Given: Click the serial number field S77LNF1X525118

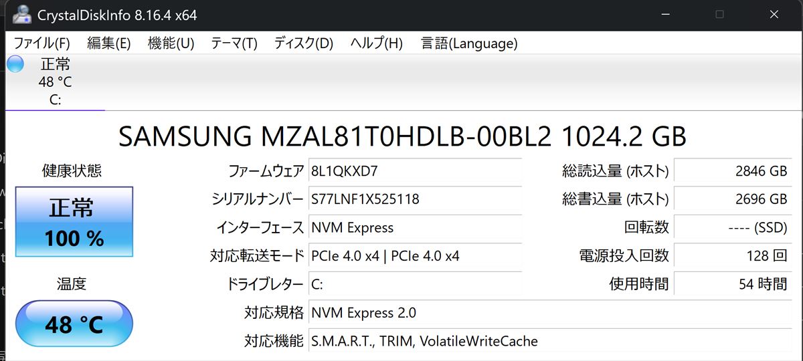Looking at the screenshot, I should [x=415, y=199].
